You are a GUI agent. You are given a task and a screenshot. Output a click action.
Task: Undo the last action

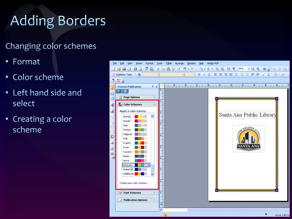185,69
